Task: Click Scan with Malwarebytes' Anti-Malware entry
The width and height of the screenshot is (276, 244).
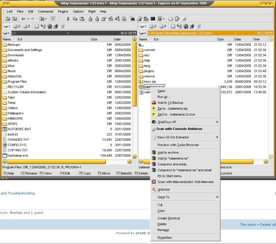Action: [x=185, y=182]
